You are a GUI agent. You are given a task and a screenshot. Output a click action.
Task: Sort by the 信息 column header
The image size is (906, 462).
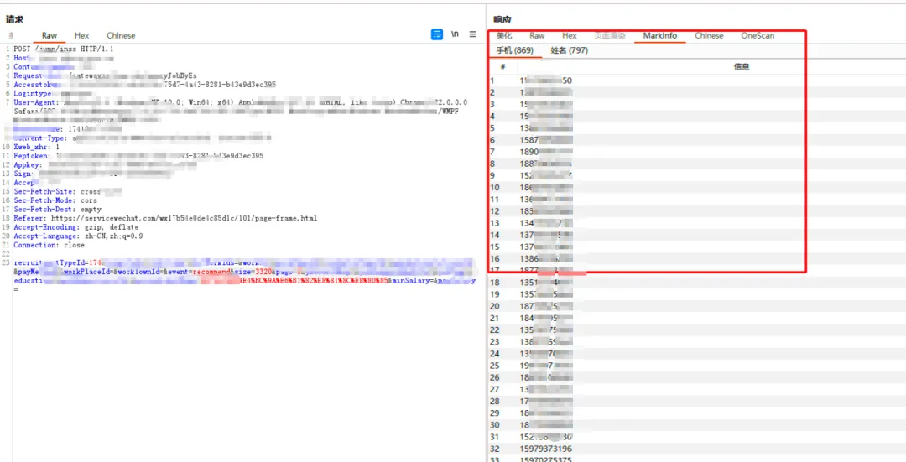pos(742,67)
